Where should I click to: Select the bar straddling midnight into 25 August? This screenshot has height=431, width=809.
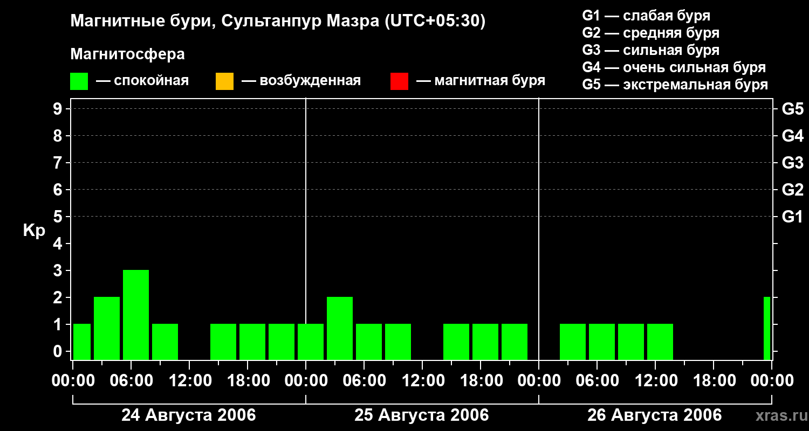pyautogui.click(x=311, y=342)
